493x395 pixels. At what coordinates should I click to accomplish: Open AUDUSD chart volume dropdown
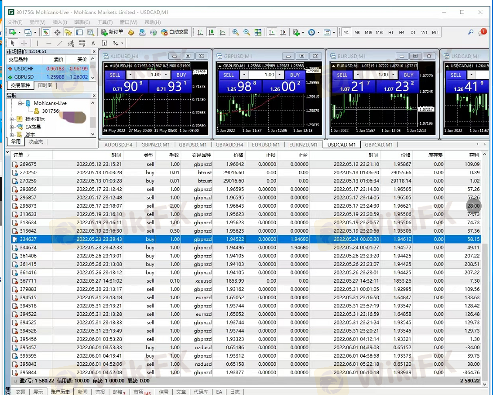pos(130,74)
